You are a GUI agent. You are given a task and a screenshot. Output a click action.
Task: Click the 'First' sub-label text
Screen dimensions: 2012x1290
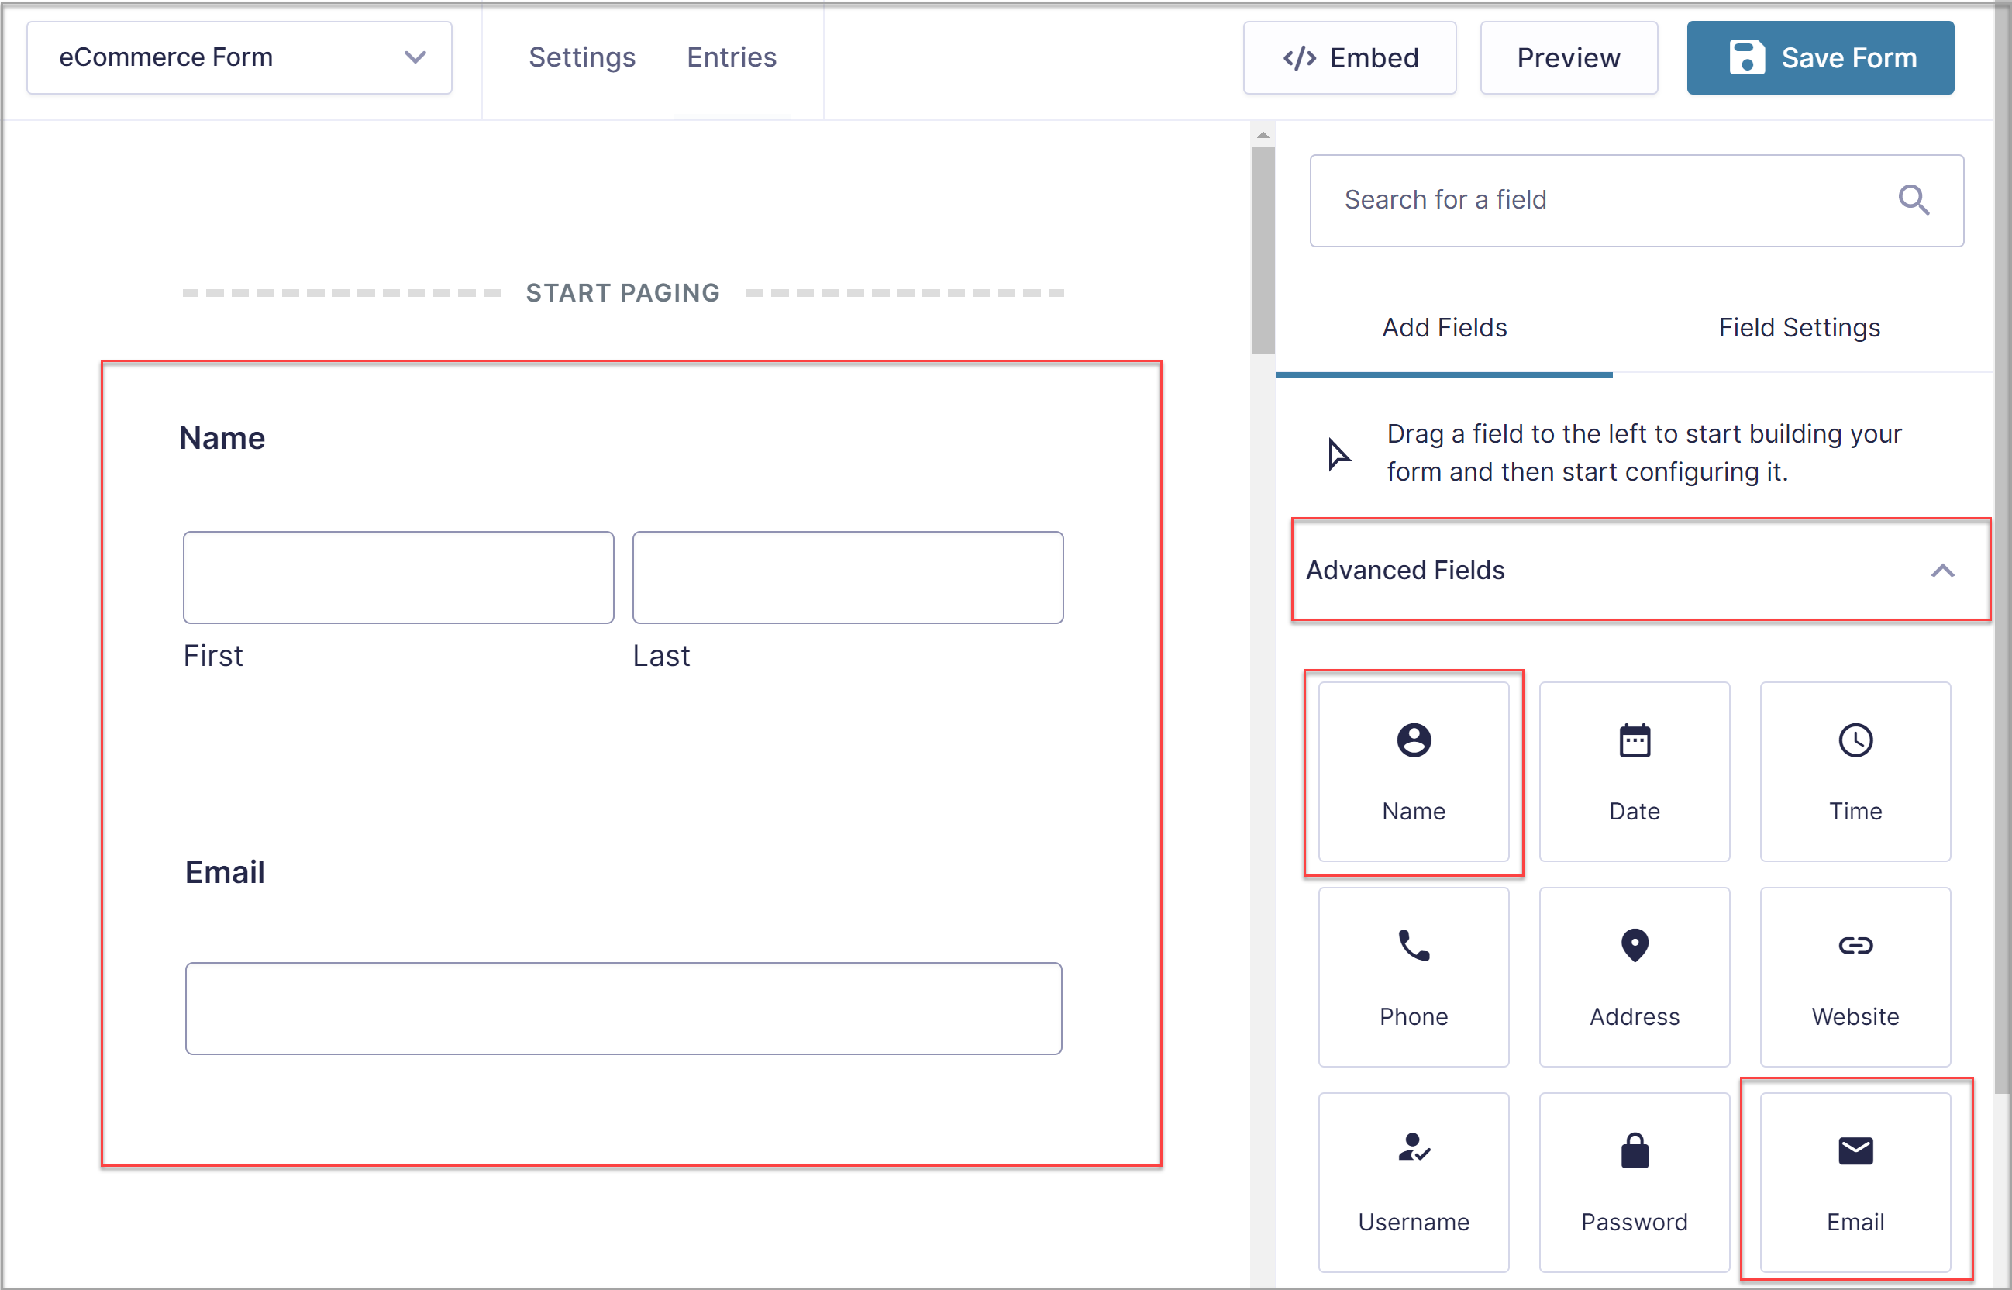212,655
